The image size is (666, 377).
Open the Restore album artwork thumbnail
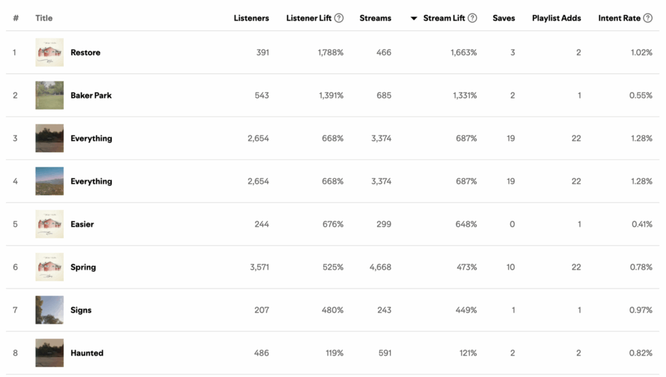(49, 52)
